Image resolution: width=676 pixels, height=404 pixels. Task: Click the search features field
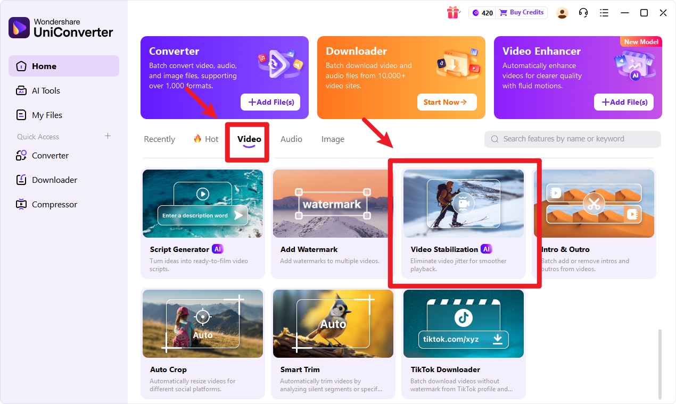(572, 139)
